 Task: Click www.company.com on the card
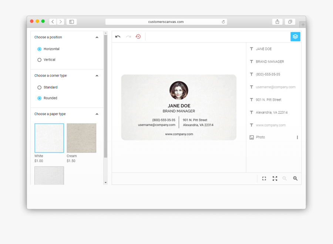point(179,134)
